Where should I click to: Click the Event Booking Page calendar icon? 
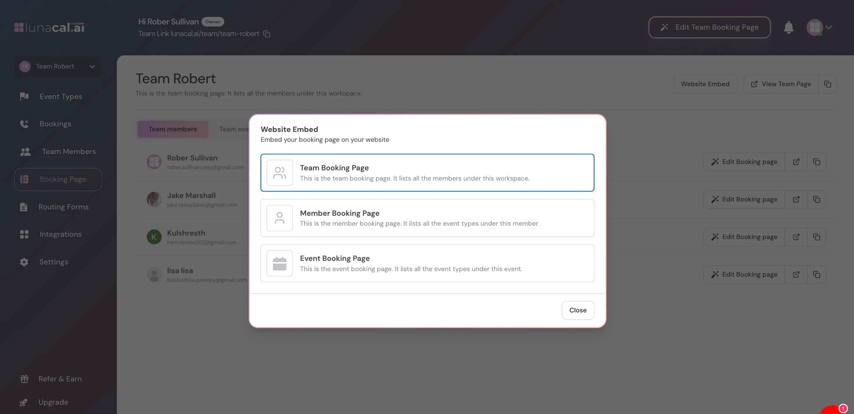coord(280,263)
